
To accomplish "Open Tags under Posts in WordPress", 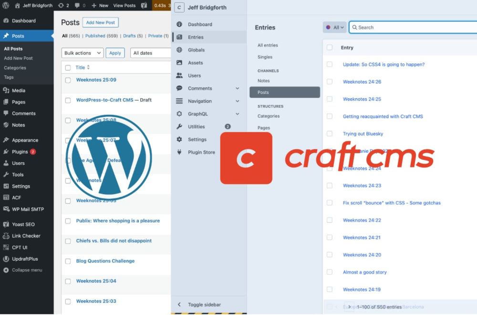I will point(9,77).
